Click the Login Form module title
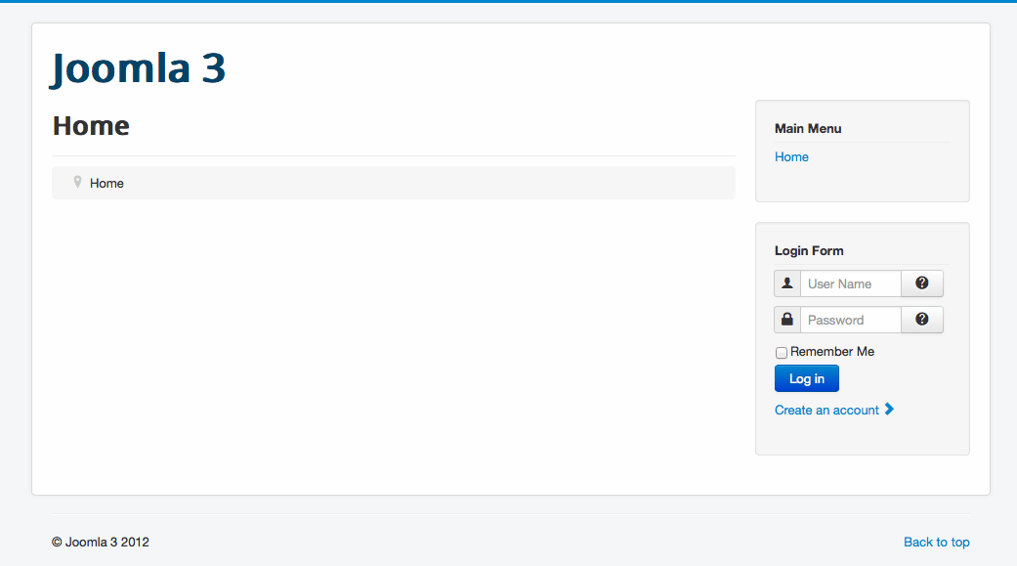 [x=809, y=250]
